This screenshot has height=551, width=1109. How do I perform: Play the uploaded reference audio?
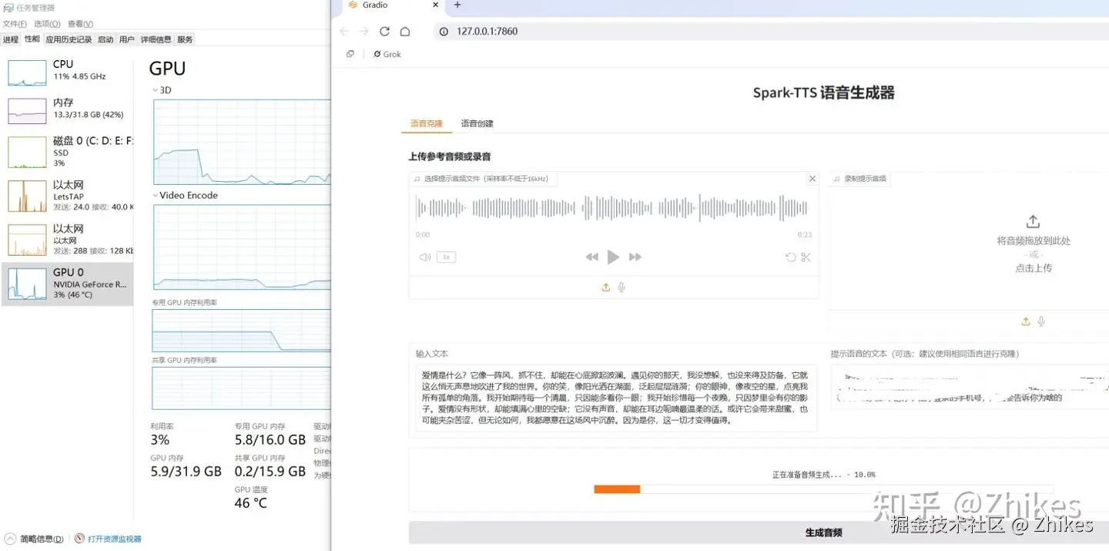pyautogui.click(x=613, y=257)
